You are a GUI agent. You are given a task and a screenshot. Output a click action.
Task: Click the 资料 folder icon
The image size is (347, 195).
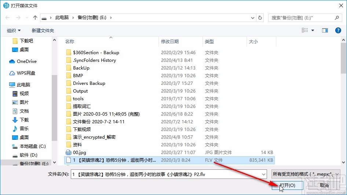click(69, 145)
